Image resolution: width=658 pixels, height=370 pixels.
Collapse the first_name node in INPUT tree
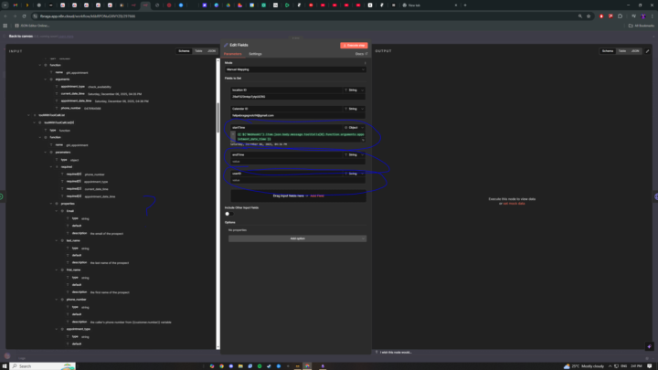point(57,270)
